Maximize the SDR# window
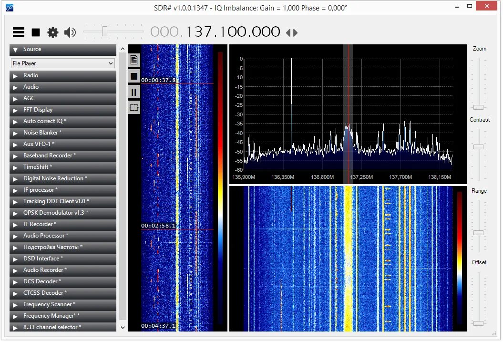503x342 pixels. 470,6
